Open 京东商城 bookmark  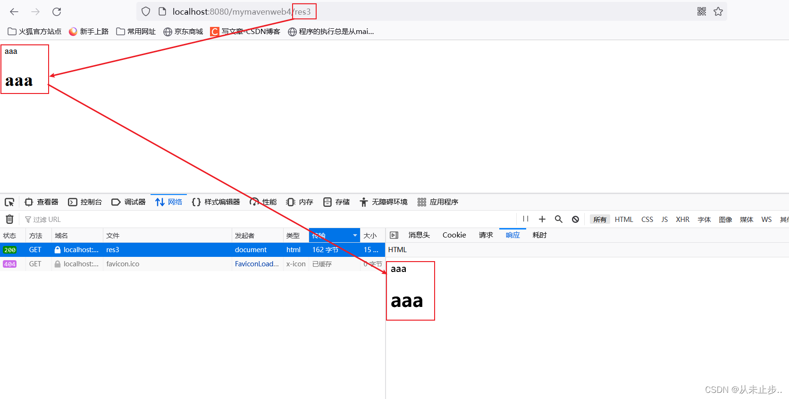(x=183, y=32)
